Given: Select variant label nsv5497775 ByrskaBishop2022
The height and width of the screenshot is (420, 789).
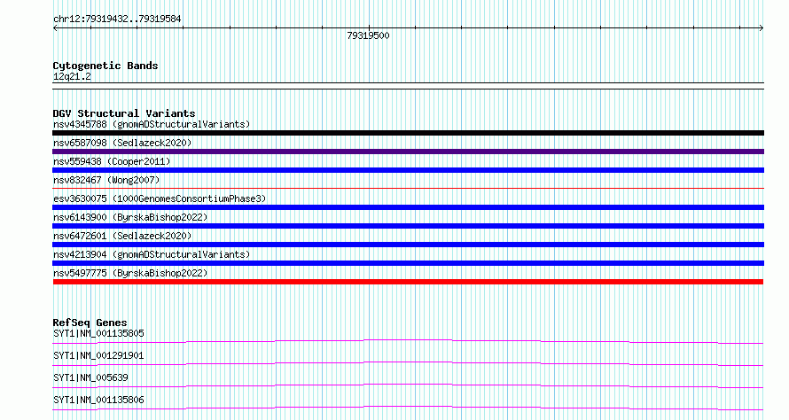Looking at the screenshot, I should [130, 273].
